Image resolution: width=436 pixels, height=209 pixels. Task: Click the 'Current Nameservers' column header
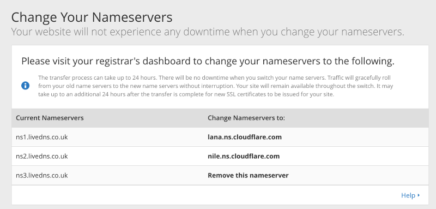(x=50, y=118)
